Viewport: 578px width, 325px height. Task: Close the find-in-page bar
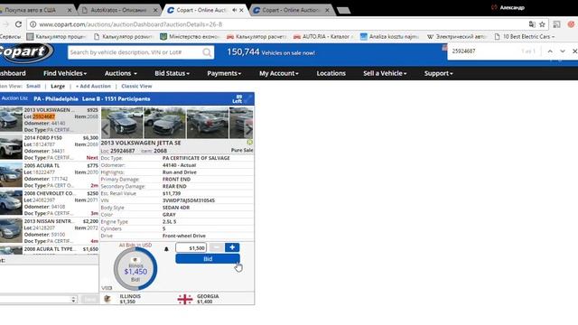(574, 51)
